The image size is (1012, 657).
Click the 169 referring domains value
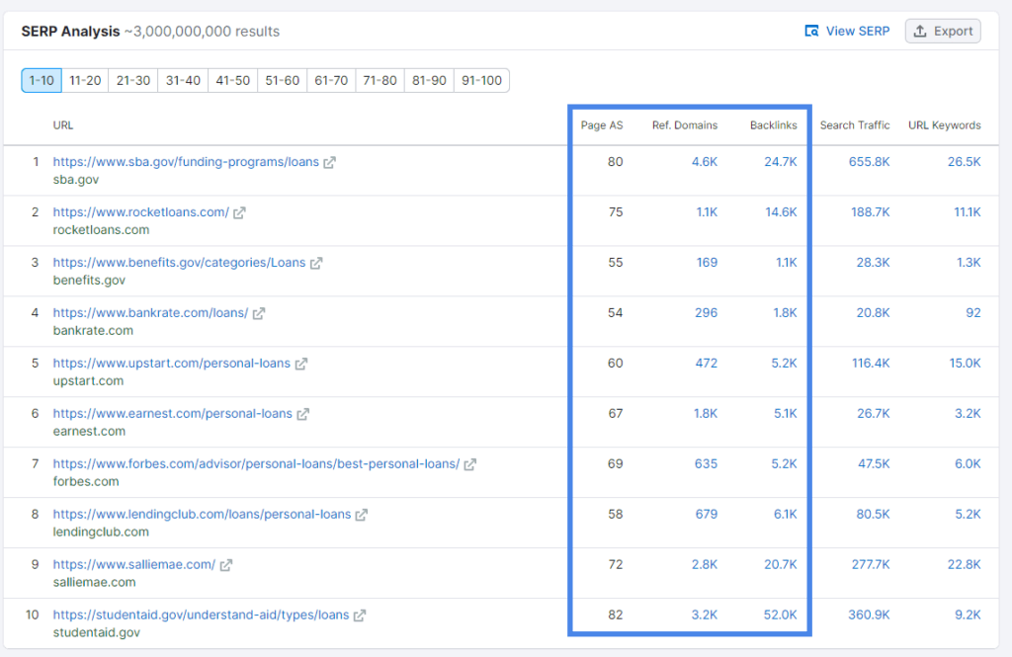(707, 263)
